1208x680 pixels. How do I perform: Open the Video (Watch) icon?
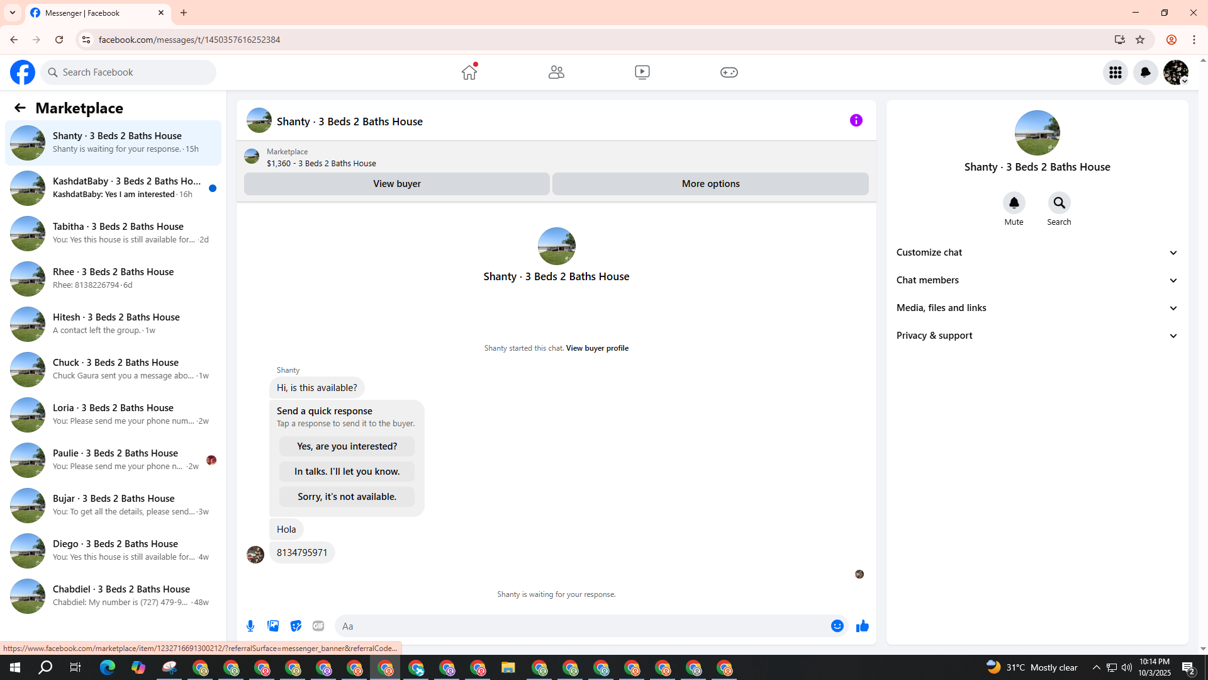(x=642, y=72)
